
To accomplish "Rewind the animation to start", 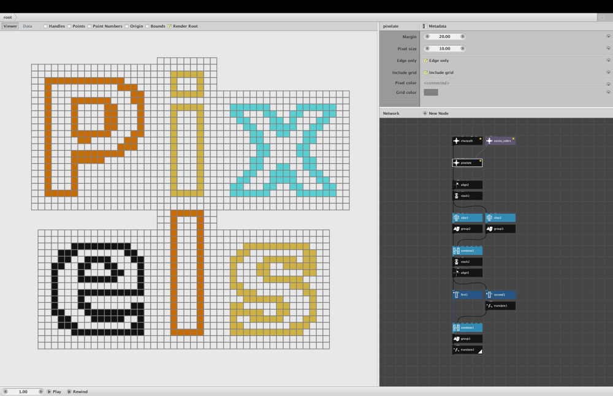I will 77,391.
